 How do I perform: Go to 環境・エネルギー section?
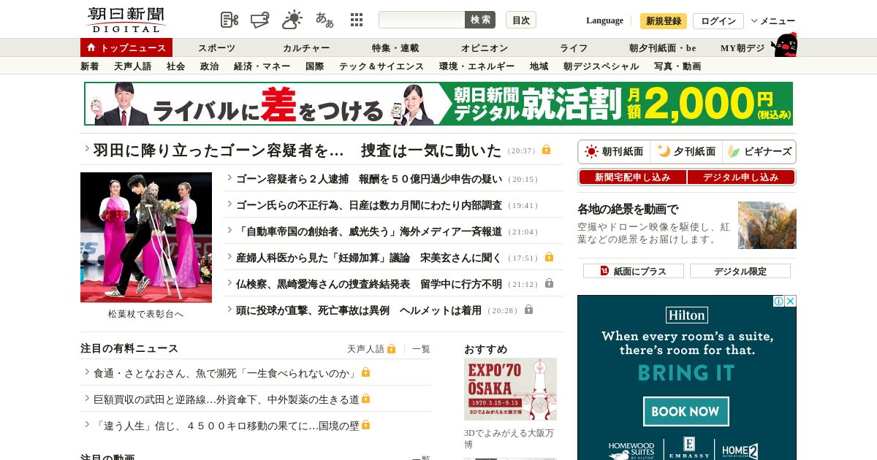pos(477,66)
